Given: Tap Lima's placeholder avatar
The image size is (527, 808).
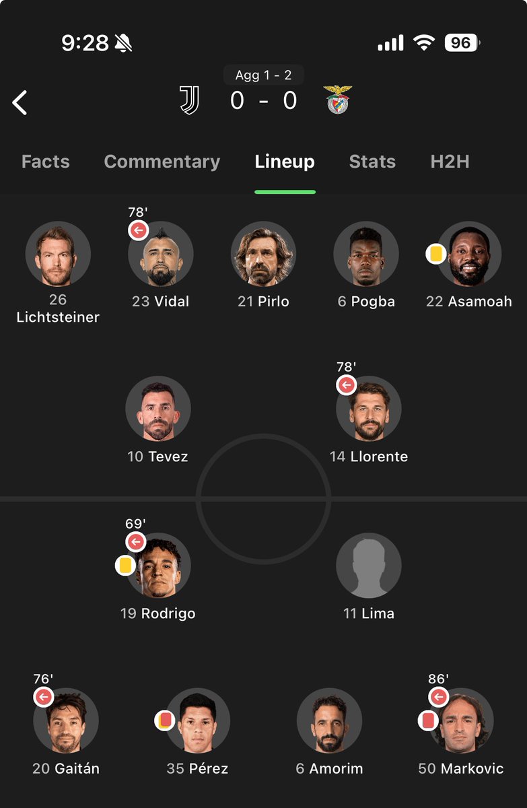Looking at the screenshot, I should pos(369,566).
